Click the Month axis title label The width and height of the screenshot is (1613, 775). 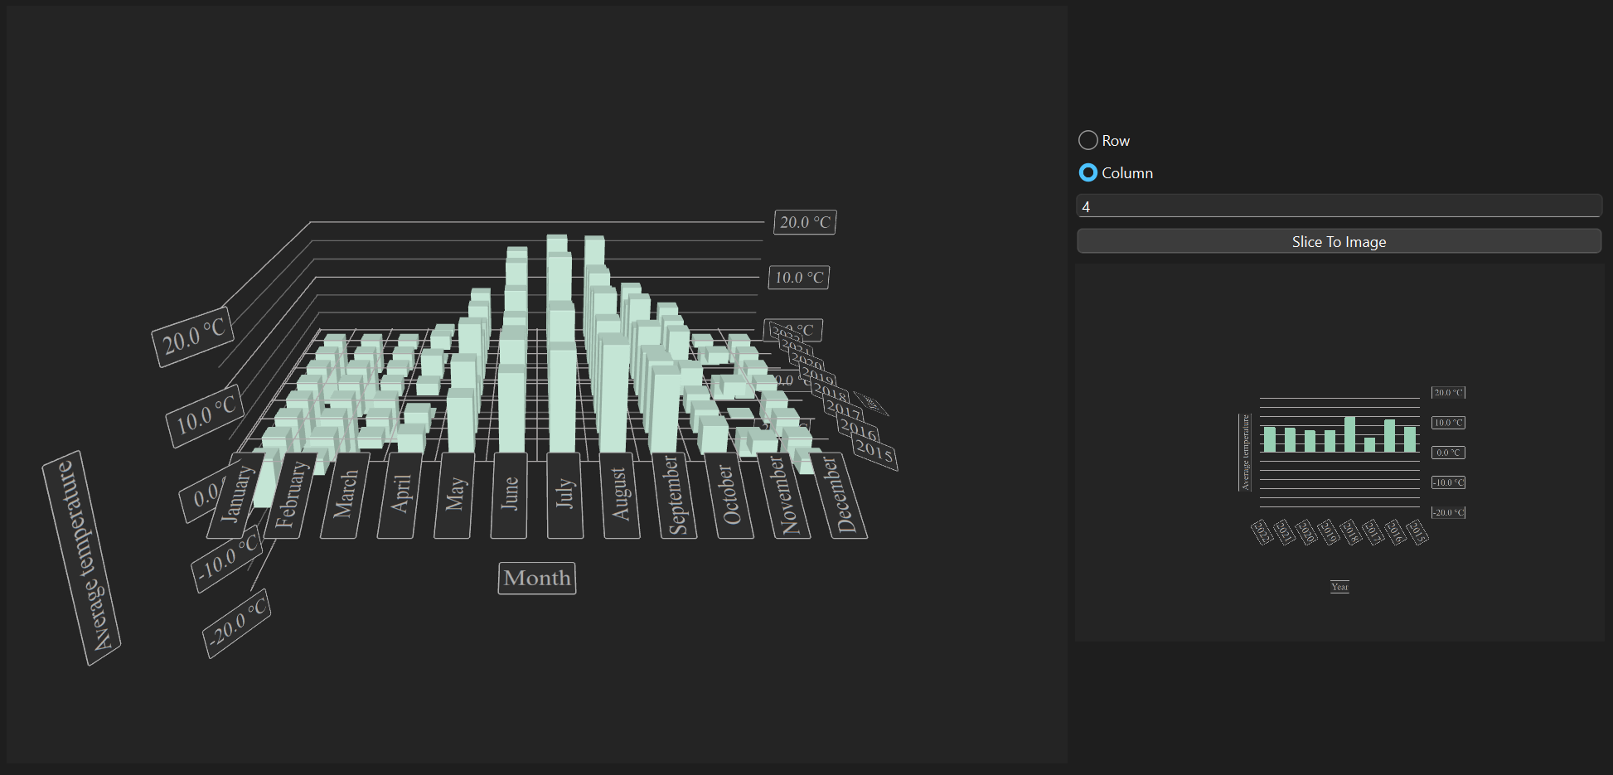click(536, 579)
